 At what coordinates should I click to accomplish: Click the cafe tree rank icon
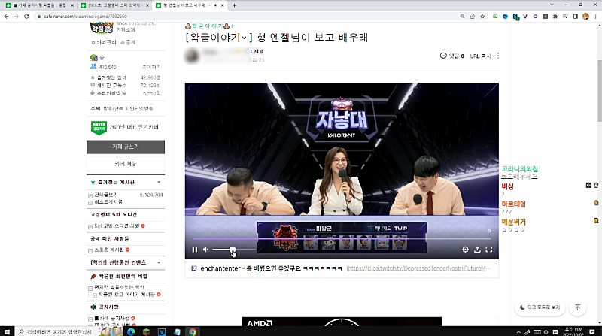point(93,58)
